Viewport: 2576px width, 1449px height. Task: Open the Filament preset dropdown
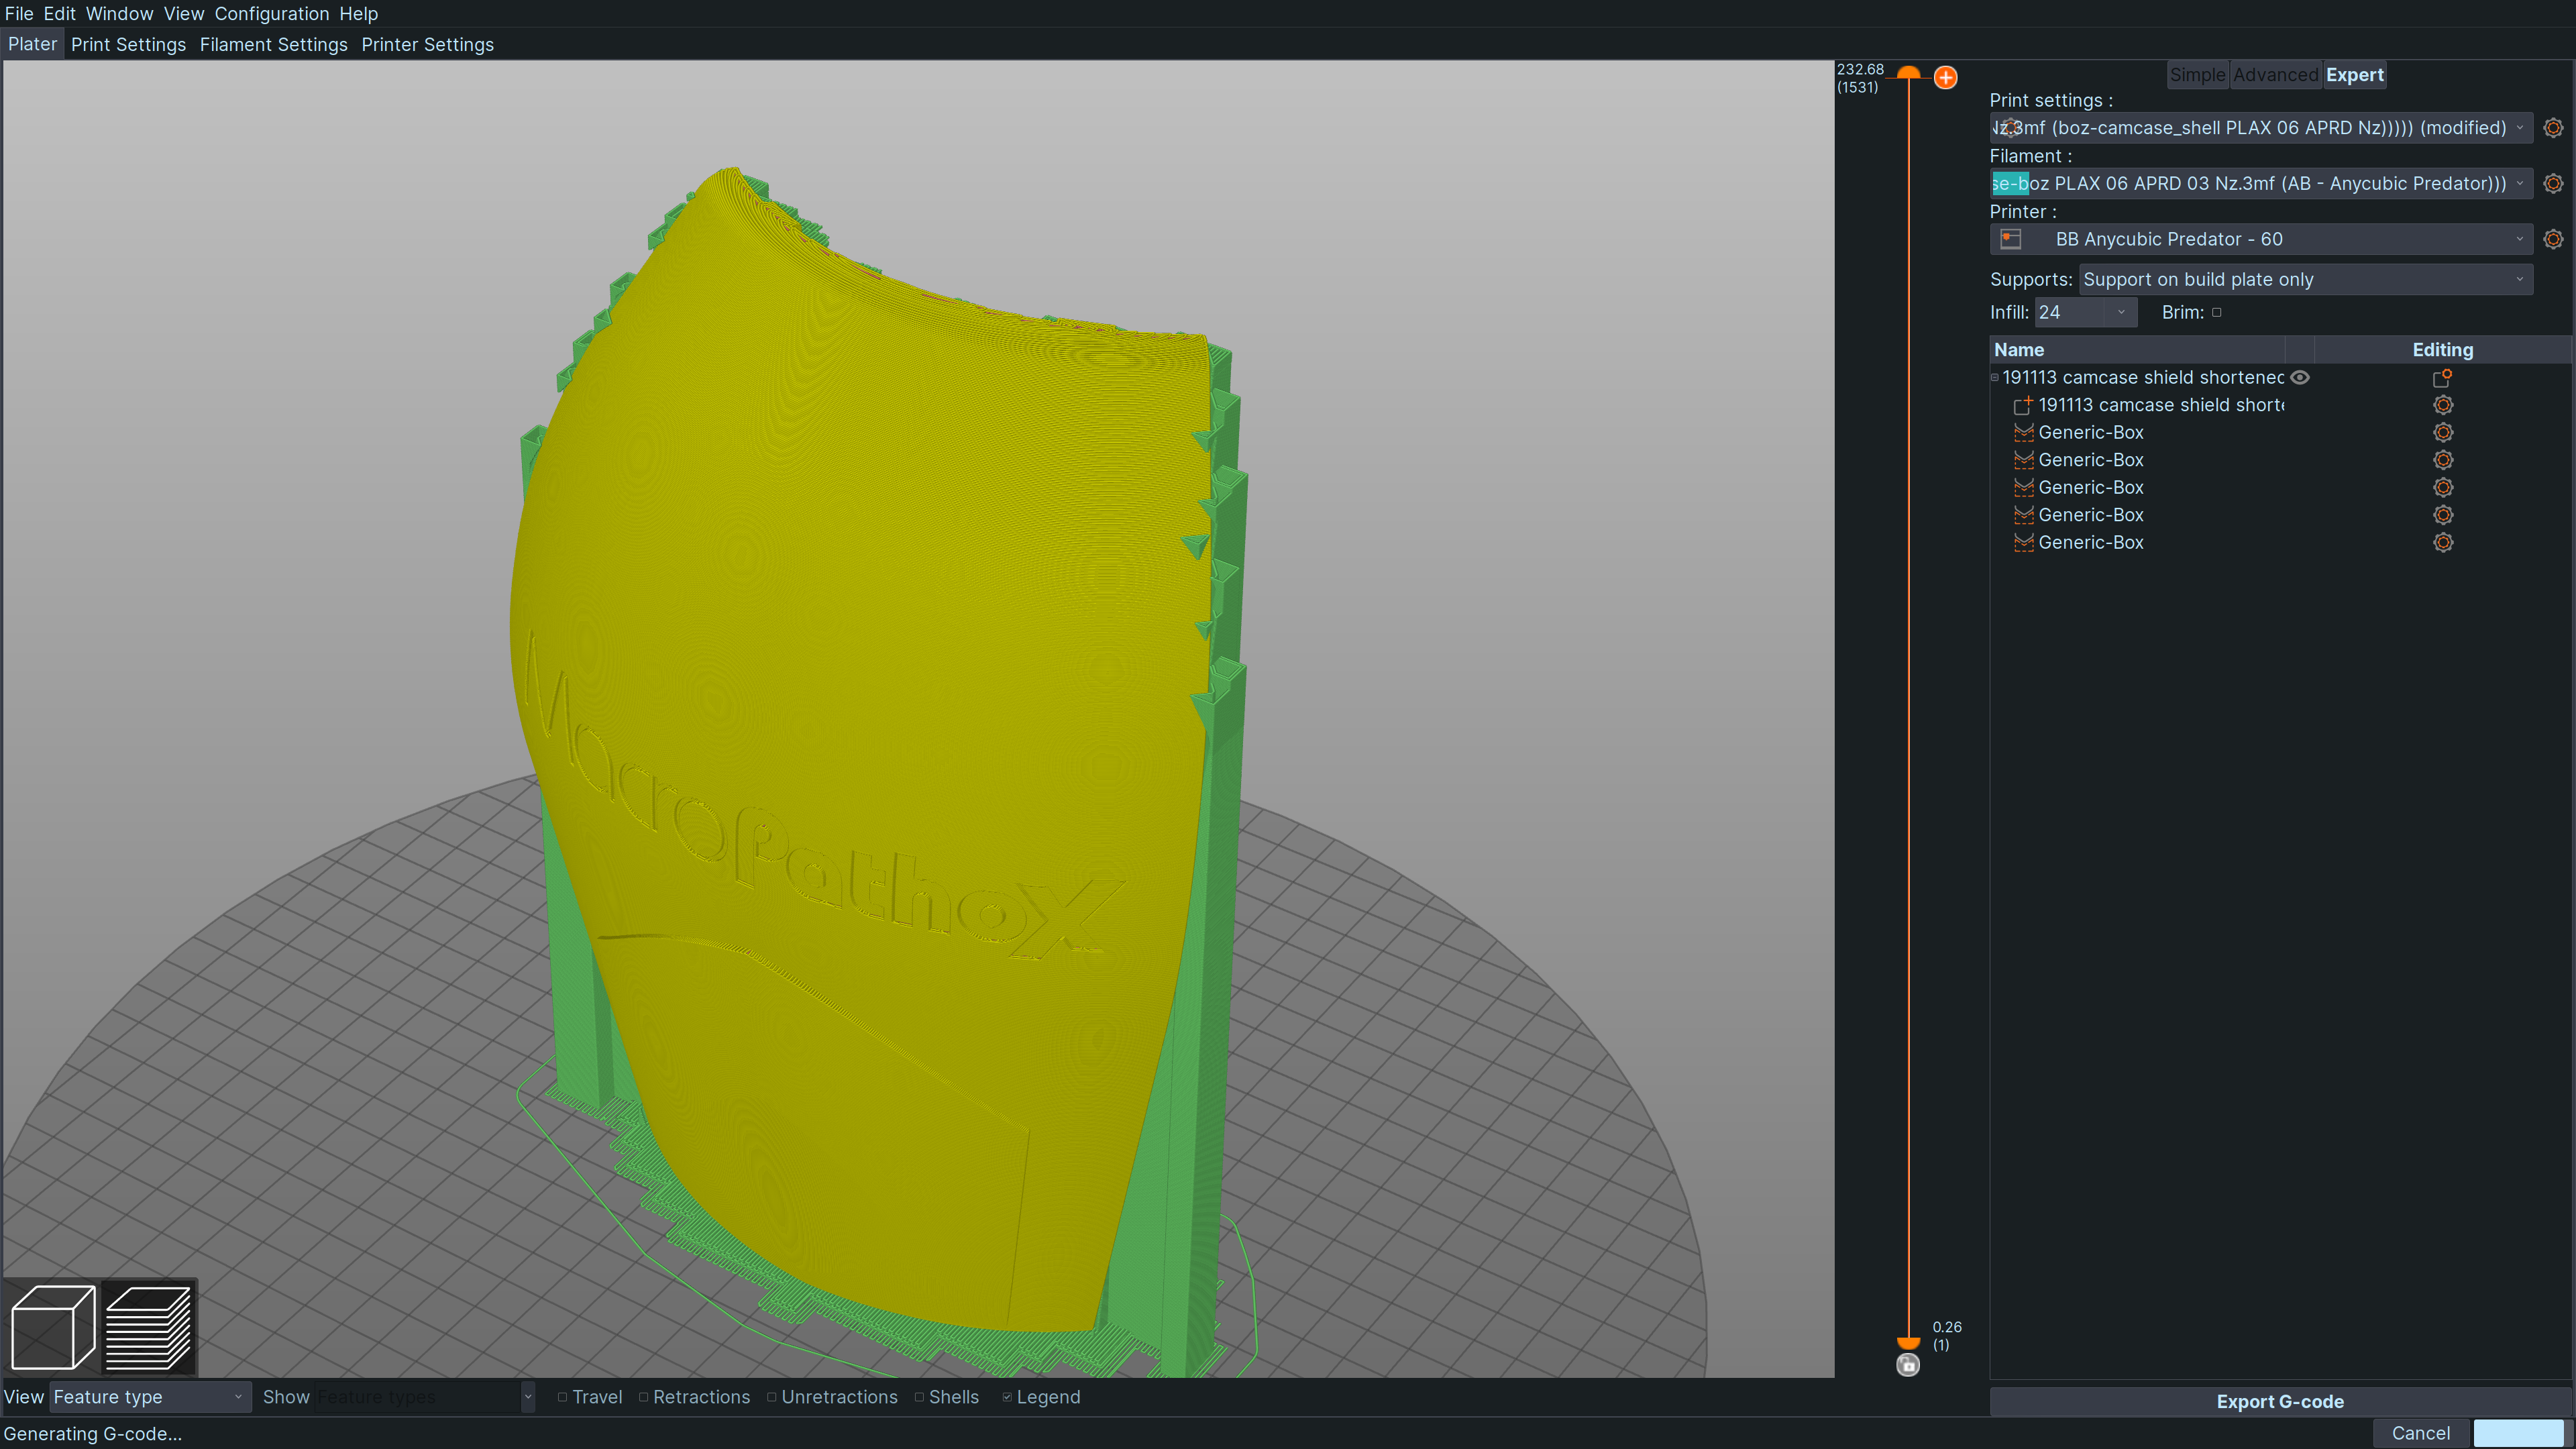(2260, 184)
